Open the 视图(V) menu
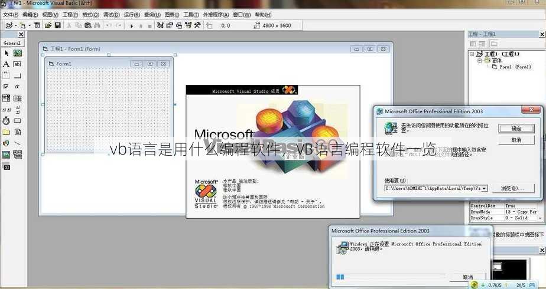The height and width of the screenshot is (289, 546). point(50,15)
